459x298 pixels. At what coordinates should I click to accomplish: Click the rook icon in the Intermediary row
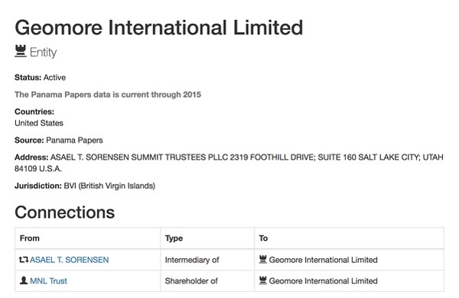[x=263, y=259]
